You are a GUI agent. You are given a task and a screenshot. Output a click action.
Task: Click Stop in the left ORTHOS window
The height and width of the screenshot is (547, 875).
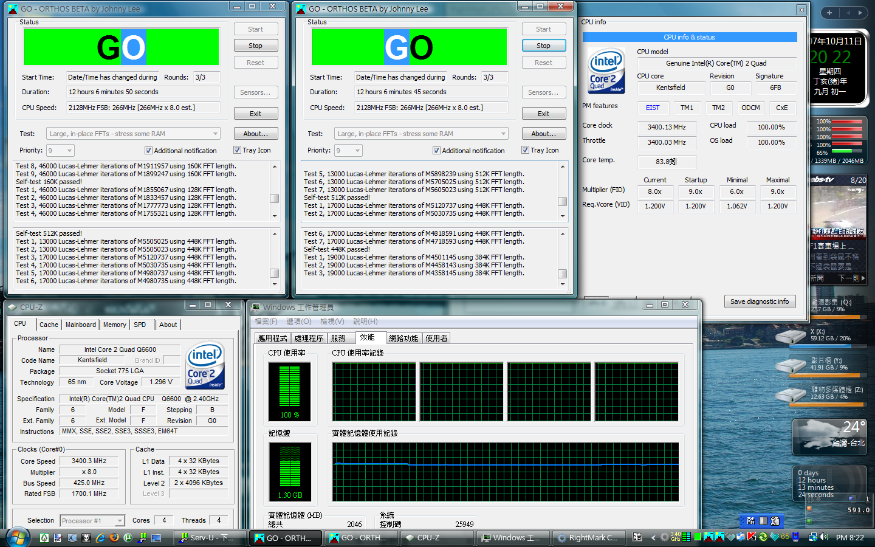[x=255, y=46]
